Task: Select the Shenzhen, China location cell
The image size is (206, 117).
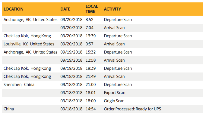Action: click(19, 85)
